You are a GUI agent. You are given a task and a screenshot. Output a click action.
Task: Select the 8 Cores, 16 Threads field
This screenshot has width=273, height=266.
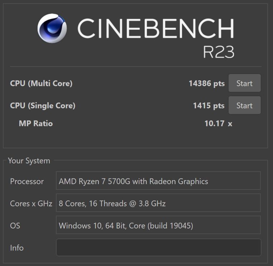158,203
